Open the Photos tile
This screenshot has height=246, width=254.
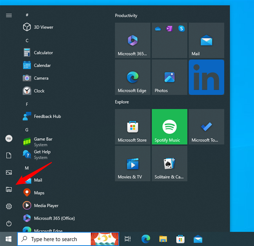point(169,77)
